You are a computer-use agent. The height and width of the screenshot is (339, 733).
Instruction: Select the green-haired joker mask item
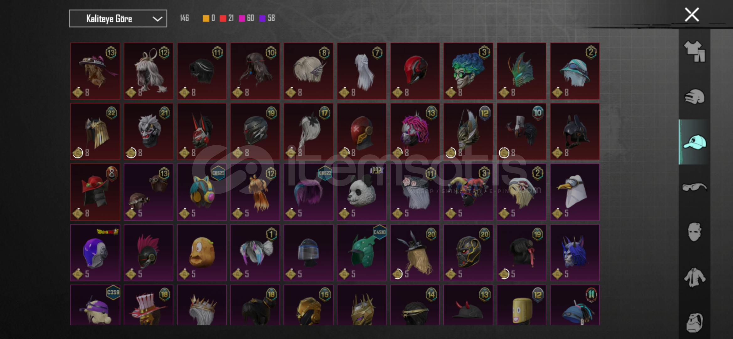point(468,71)
